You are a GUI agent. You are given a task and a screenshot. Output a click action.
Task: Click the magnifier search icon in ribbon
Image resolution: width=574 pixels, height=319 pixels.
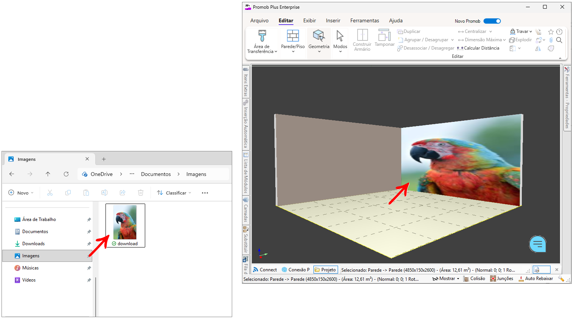[x=559, y=40]
